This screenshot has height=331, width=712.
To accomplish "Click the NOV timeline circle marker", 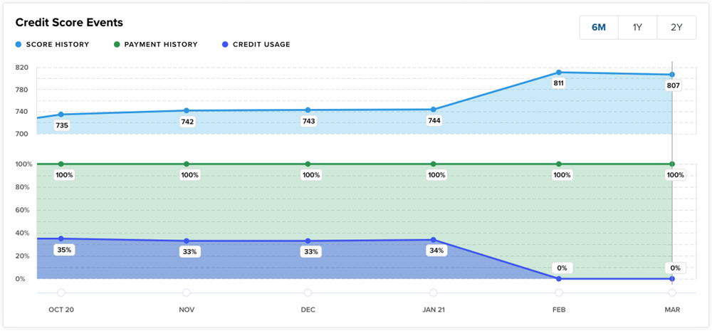I will click(x=186, y=293).
